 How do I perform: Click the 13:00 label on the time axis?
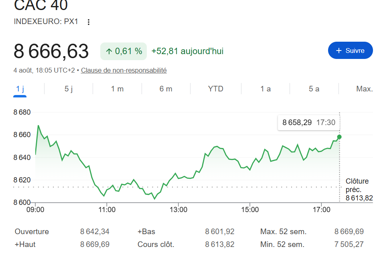click(x=178, y=210)
